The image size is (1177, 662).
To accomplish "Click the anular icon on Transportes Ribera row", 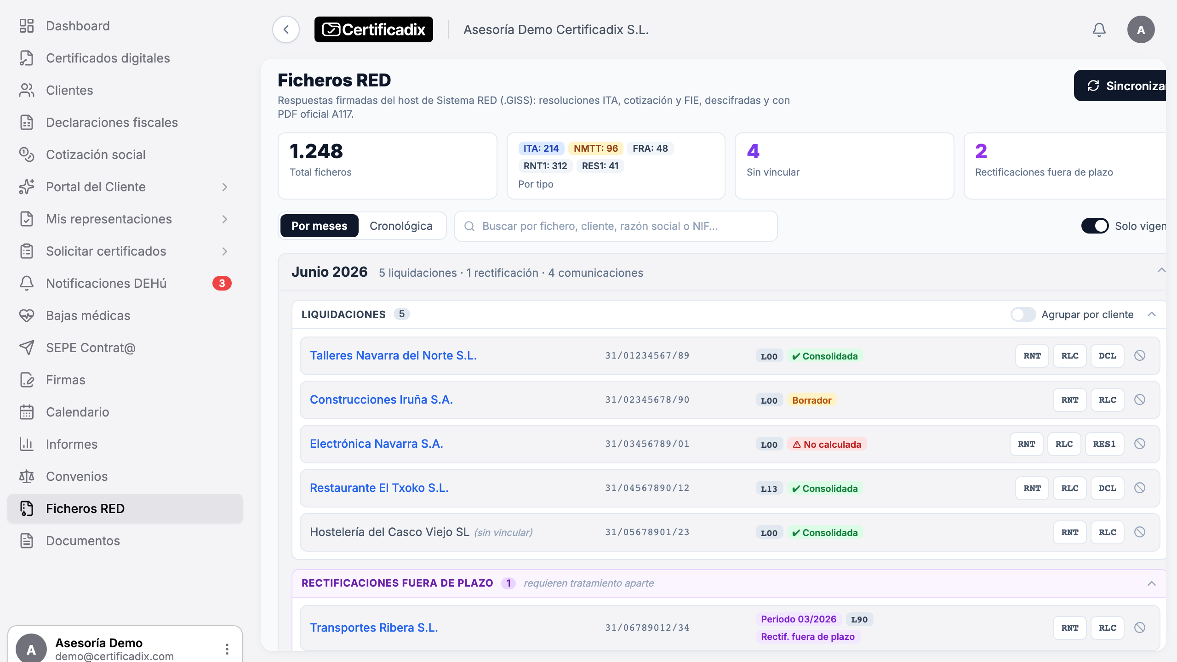I will (1139, 628).
